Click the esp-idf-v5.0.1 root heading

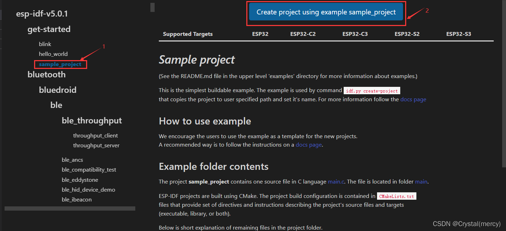coord(42,14)
